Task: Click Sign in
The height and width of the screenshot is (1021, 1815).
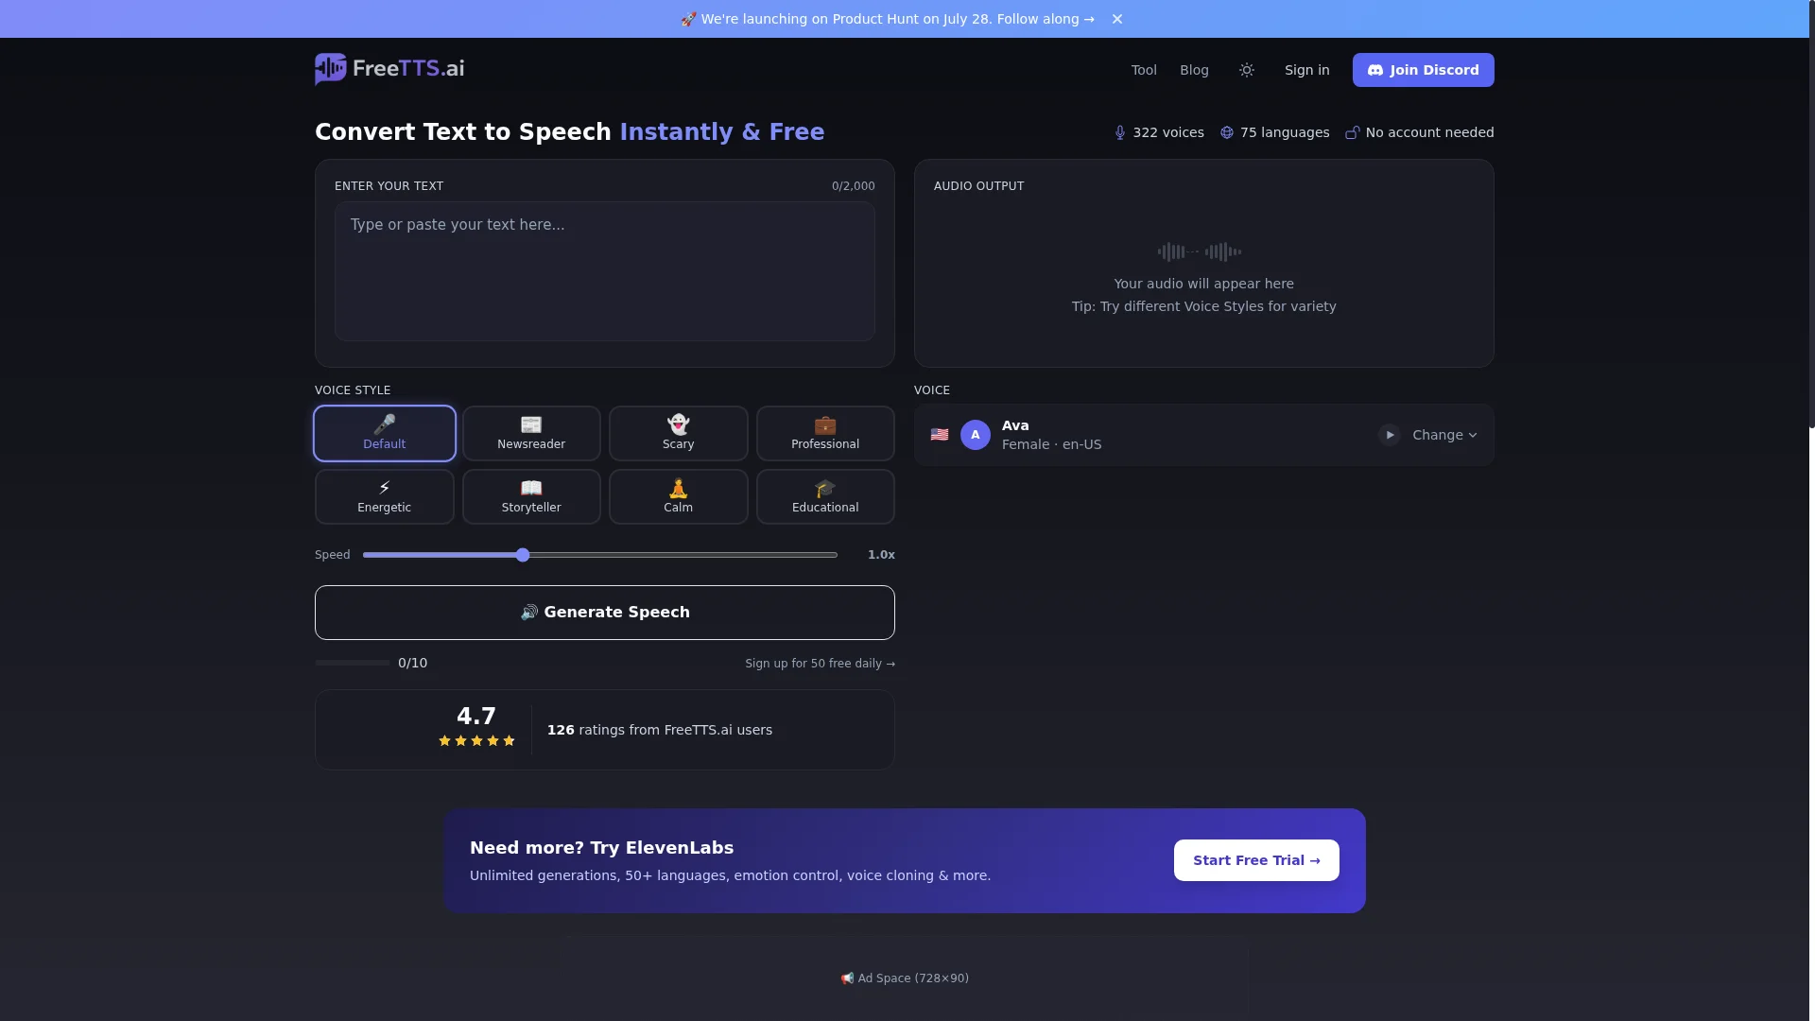Action: coord(1306,70)
